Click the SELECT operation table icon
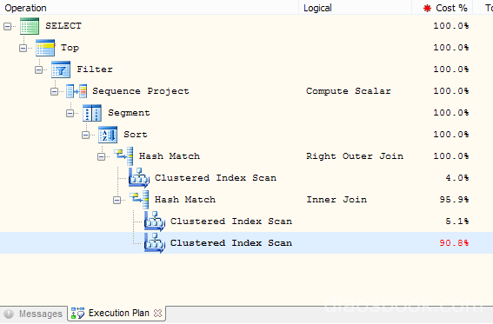The image size is (493, 324). point(30,26)
